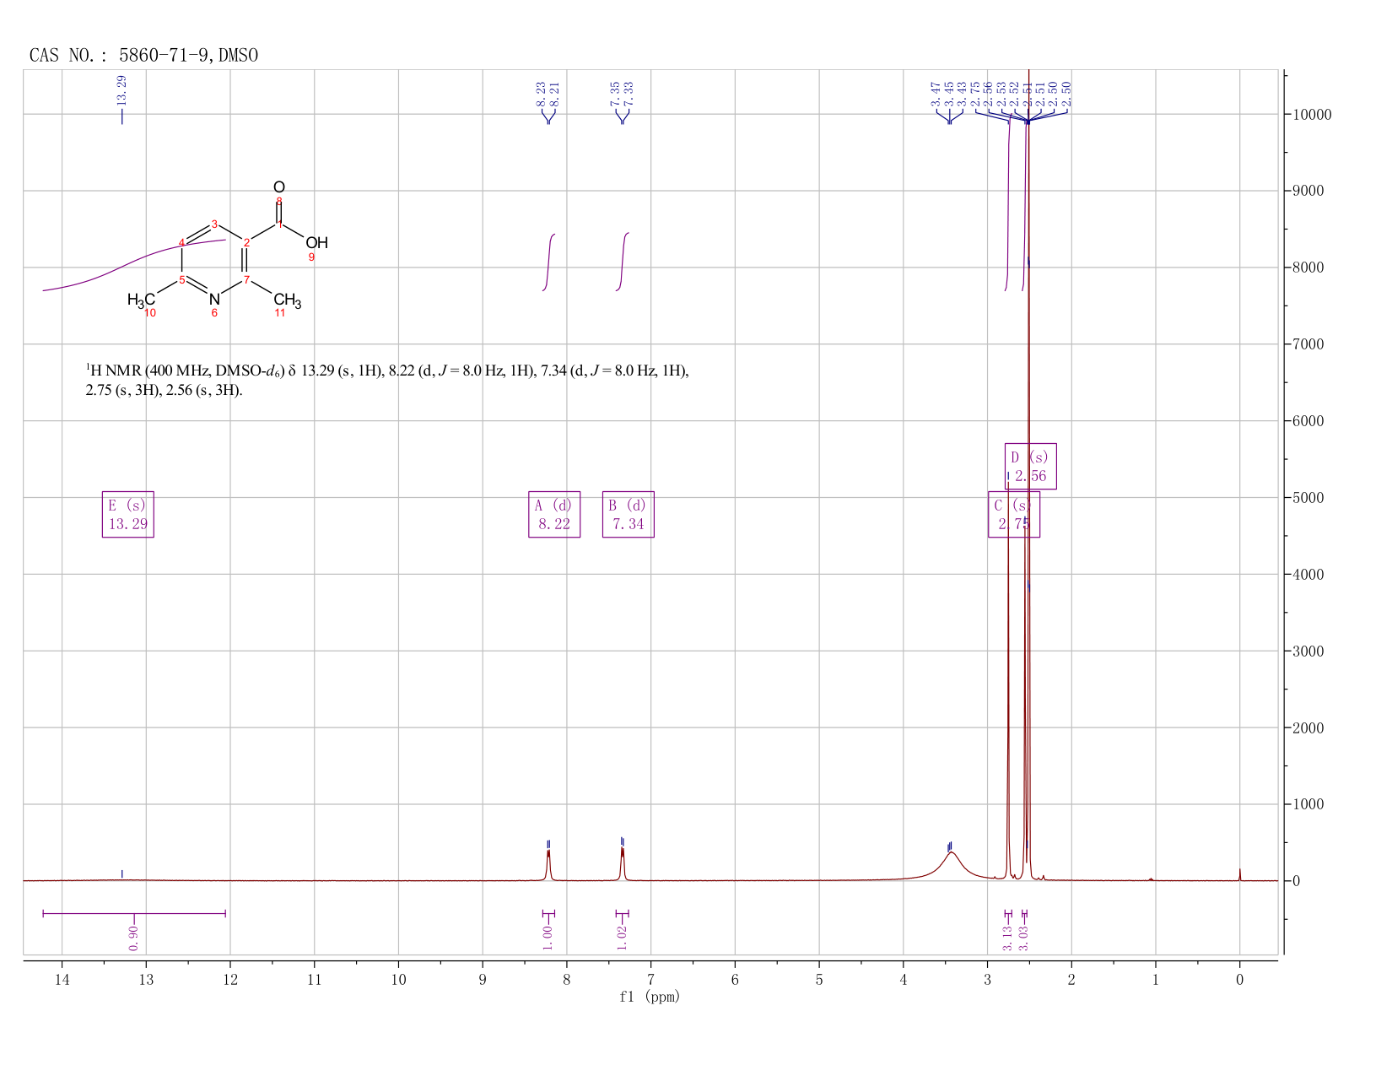Click the small reference peak at 0 ppm
The width and height of the screenshot is (1392, 1076).
[1239, 874]
